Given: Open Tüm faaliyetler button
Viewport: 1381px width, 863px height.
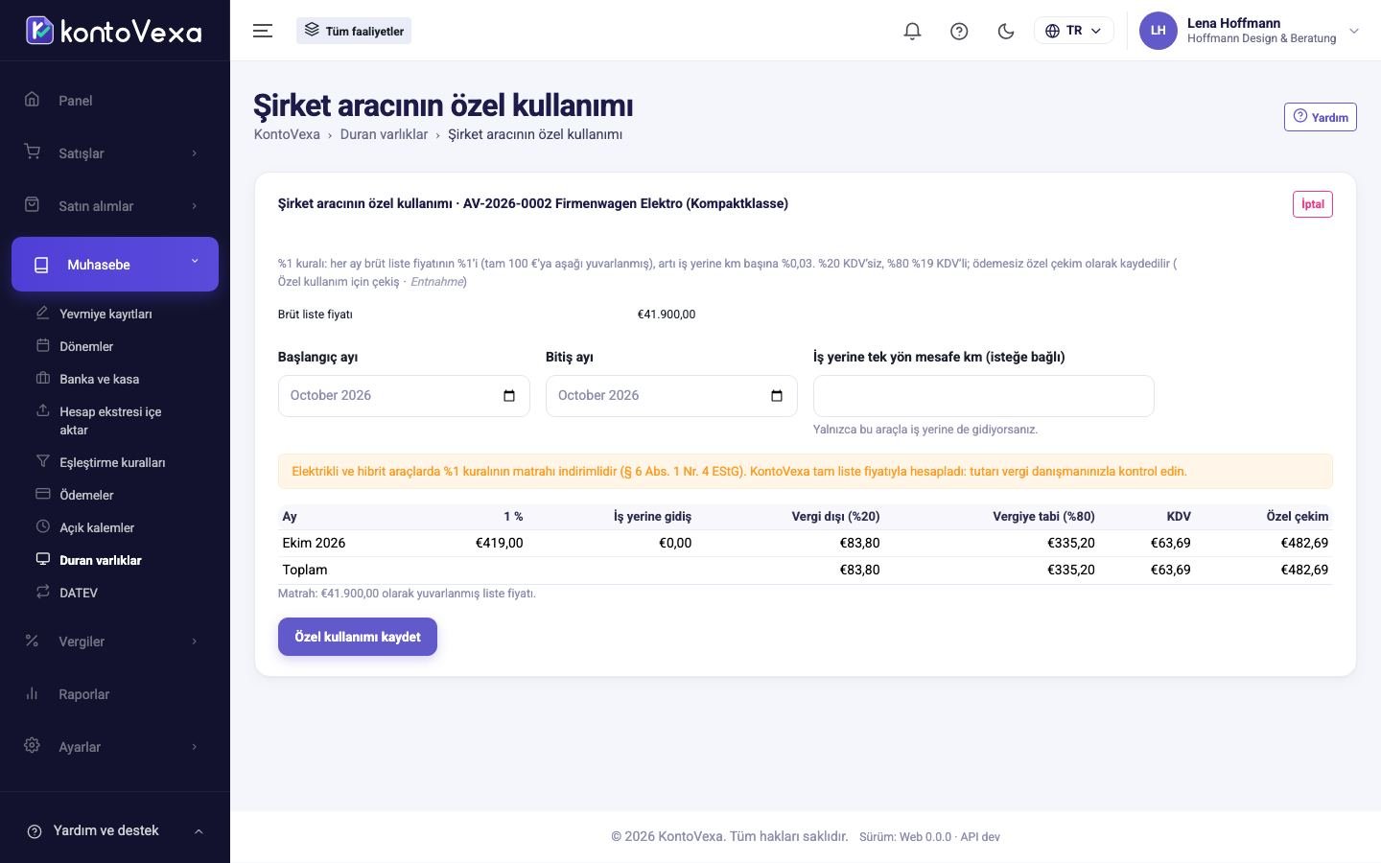Looking at the screenshot, I should click(354, 31).
